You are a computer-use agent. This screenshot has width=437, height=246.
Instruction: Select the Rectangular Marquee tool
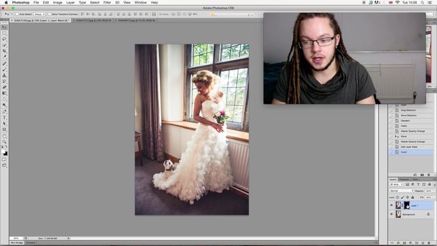[4, 33]
